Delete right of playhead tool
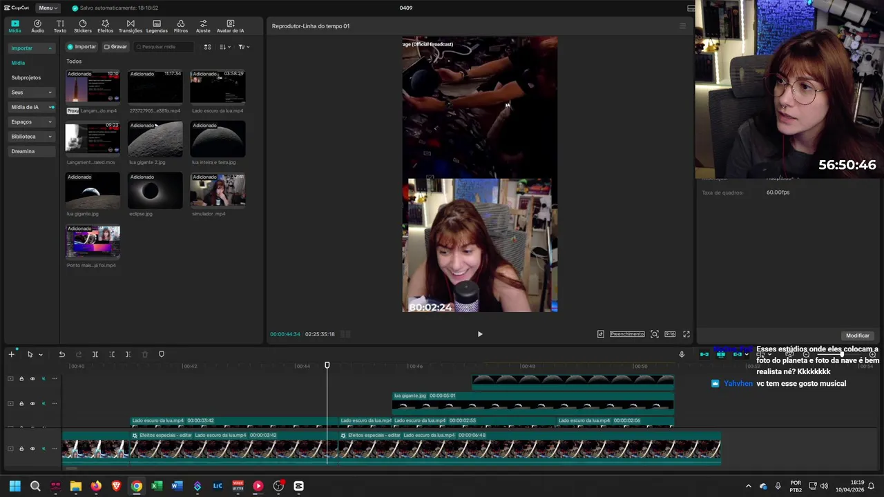Image resolution: width=884 pixels, height=497 pixels. [x=128, y=354]
